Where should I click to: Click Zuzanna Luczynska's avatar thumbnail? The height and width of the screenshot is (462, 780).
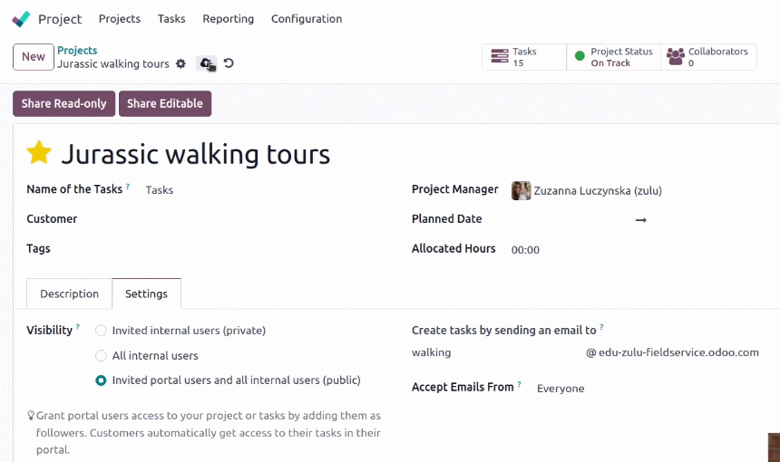(521, 191)
